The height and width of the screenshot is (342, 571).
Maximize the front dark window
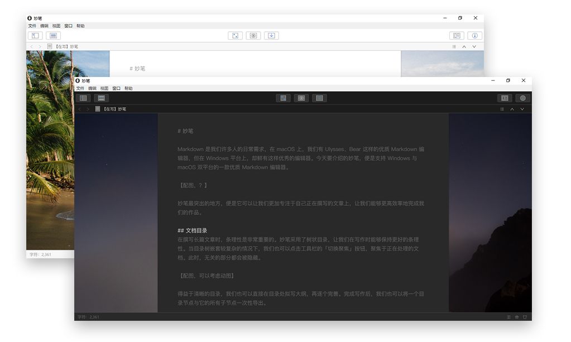point(508,80)
